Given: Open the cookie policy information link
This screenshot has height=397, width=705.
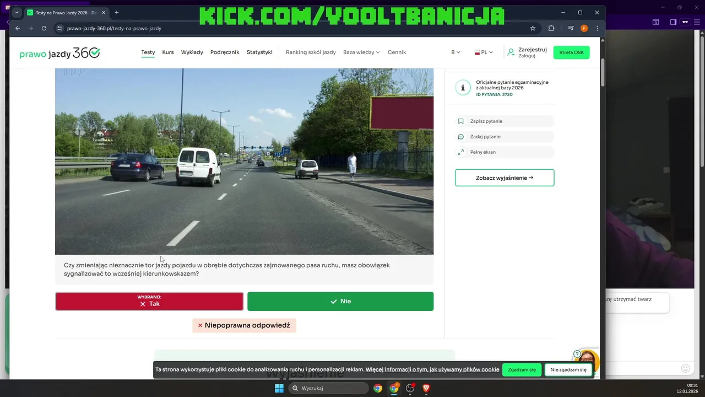Looking at the screenshot, I should pos(432,369).
